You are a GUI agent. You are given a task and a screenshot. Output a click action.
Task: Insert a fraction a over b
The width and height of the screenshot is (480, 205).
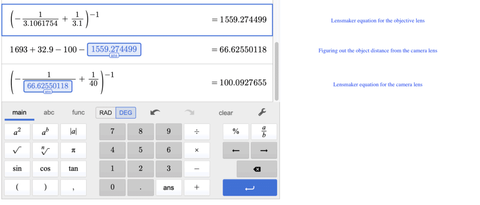pyautogui.click(x=263, y=132)
